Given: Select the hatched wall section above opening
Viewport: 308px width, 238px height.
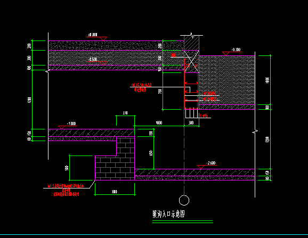Looking at the screenshot, I should tap(191, 43).
